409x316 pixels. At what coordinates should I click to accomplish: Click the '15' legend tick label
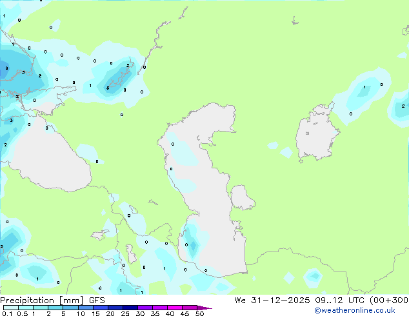[95, 313]
